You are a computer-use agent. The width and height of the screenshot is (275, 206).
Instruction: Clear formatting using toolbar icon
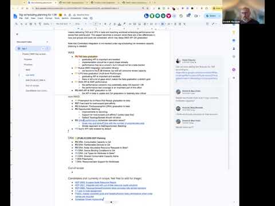[x=184, y=24]
